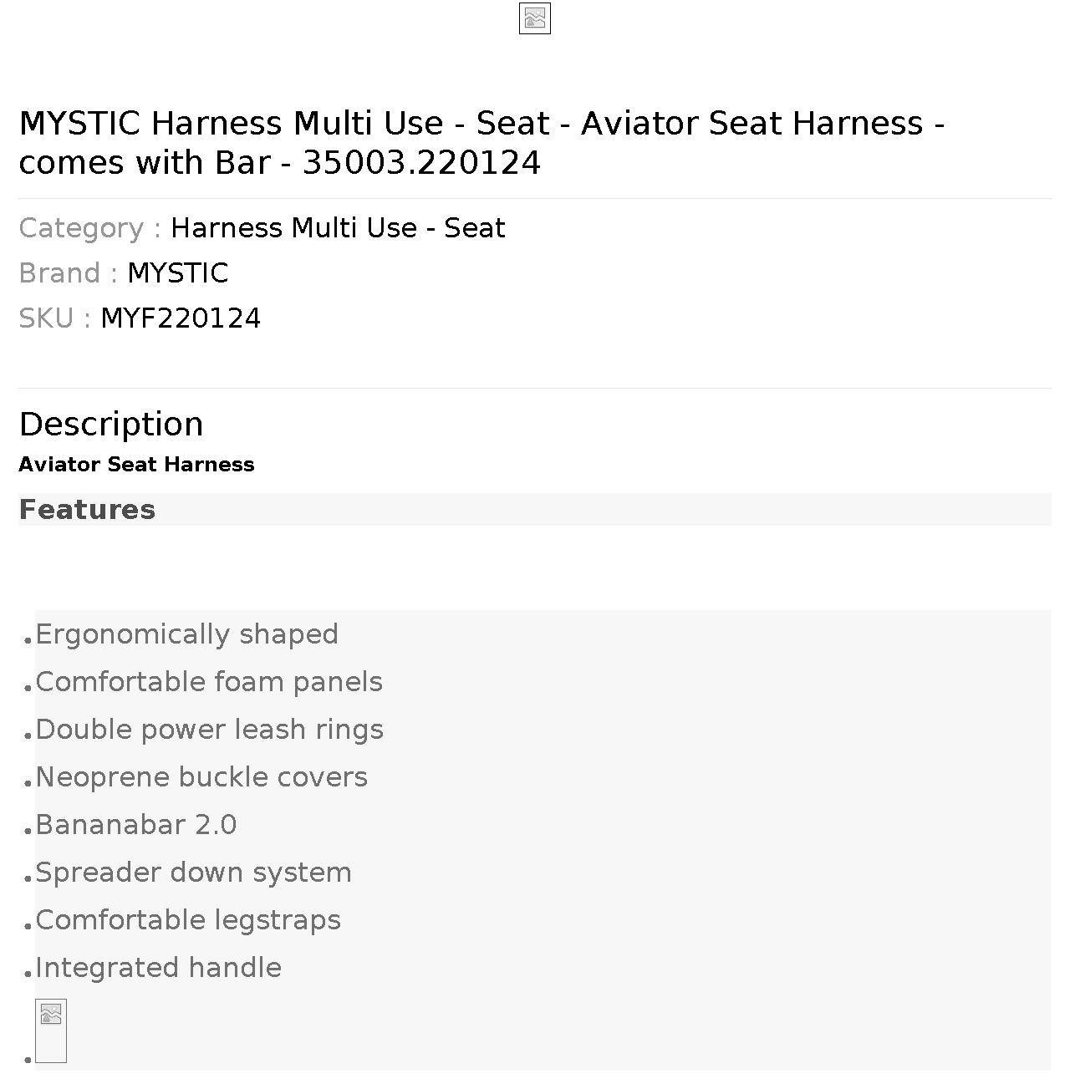Open the MYSTIC brand link
This screenshot has width=1070, height=1089.
click(x=177, y=273)
